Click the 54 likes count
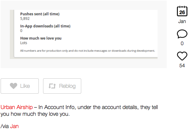 pyautogui.click(x=182, y=66)
